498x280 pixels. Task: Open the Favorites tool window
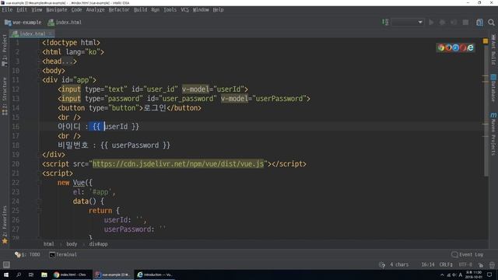(x=5, y=225)
